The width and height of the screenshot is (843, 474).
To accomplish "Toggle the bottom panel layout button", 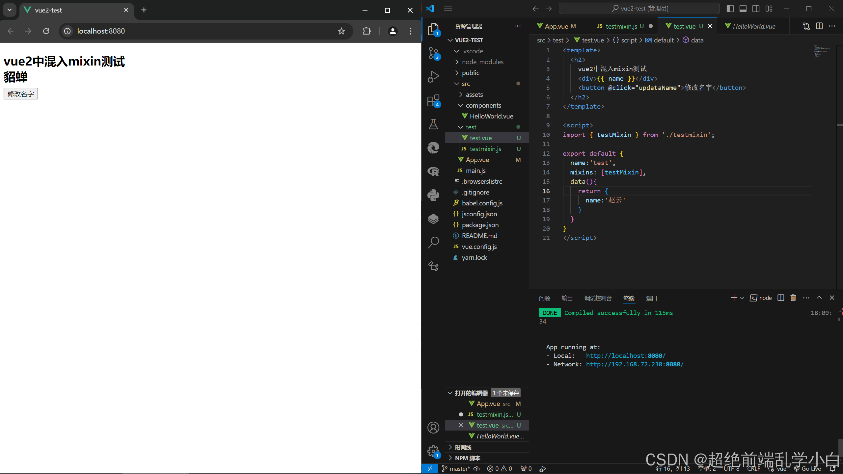I will tap(743, 9).
